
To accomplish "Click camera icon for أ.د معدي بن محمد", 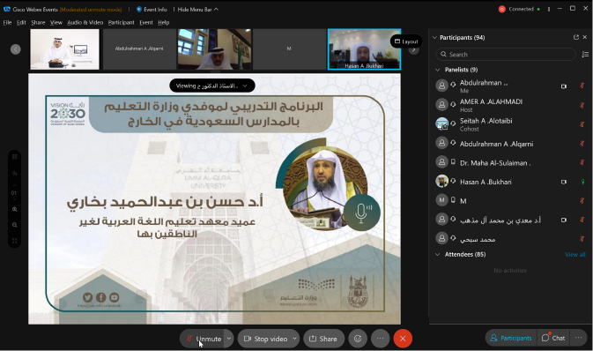I will (564, 220).
